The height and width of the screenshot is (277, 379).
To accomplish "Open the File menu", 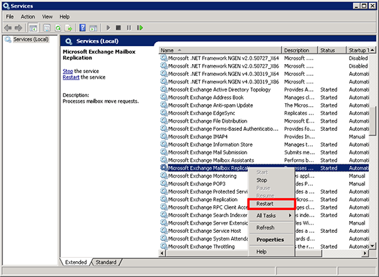I will click(x=10, y=17).
